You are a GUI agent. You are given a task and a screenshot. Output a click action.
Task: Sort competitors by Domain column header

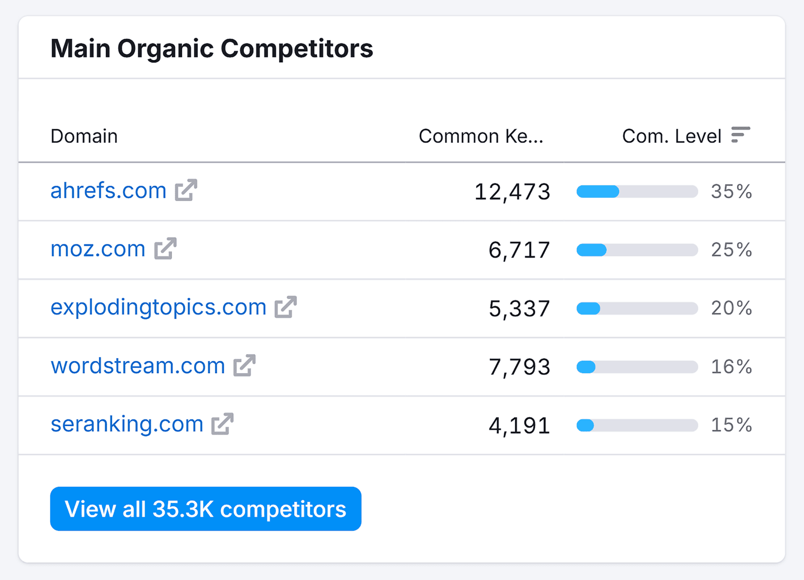(x=84, y=136)
